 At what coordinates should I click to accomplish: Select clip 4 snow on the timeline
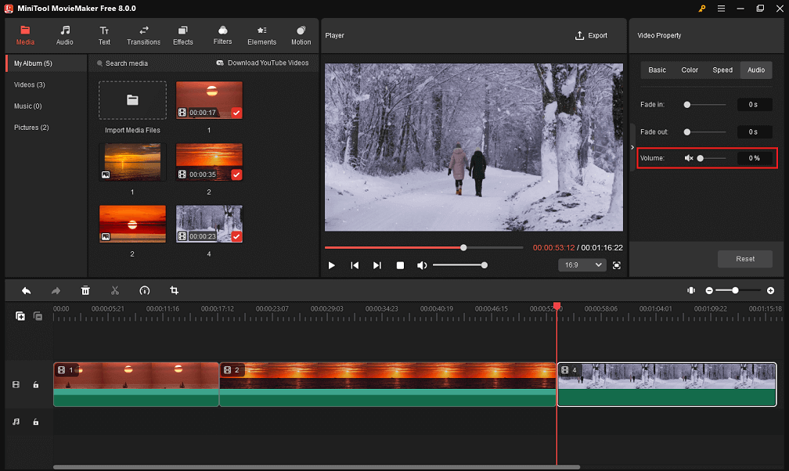(667, 384)
